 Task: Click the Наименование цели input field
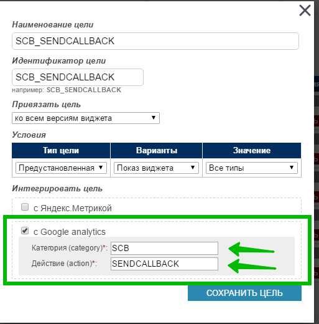(x=155, y=41)
